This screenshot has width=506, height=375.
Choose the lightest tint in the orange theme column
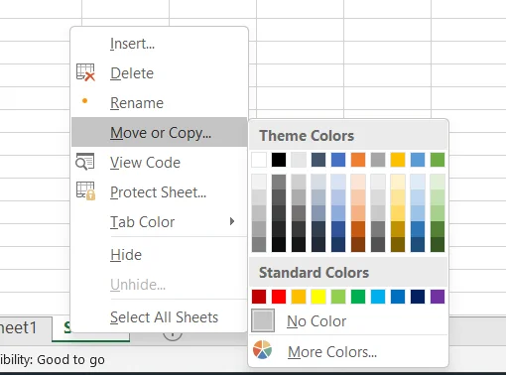pyautogui.click(x=358, y=182)
